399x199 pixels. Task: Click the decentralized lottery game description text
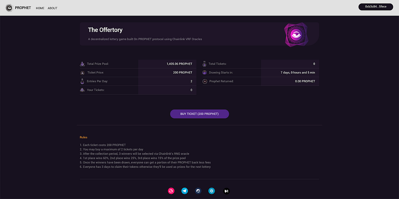(145, 39)
